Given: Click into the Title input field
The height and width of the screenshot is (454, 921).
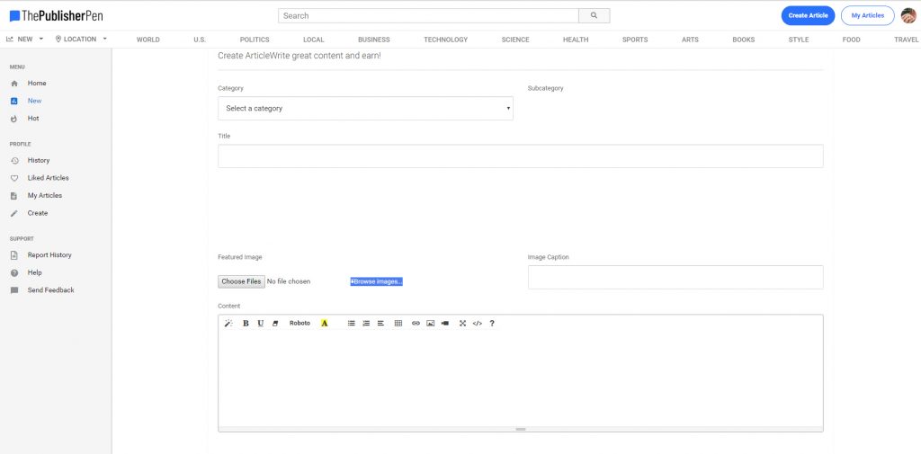Looking at the screenshot, I should point(520,156).
